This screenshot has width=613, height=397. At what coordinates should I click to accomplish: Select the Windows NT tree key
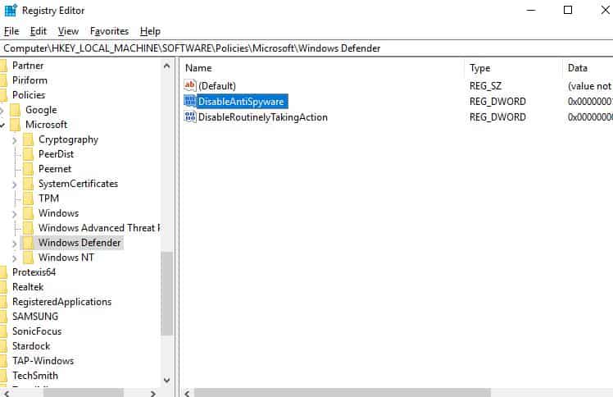click(x=66, y=258)
